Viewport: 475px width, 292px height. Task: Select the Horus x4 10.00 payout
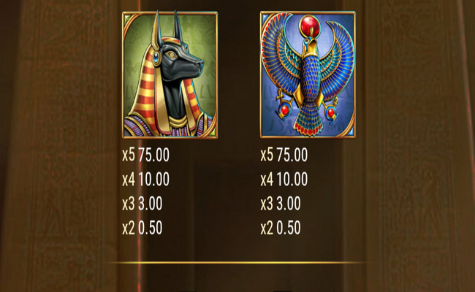pos(284,179)
